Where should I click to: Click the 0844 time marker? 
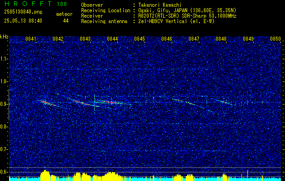(112, 39)
